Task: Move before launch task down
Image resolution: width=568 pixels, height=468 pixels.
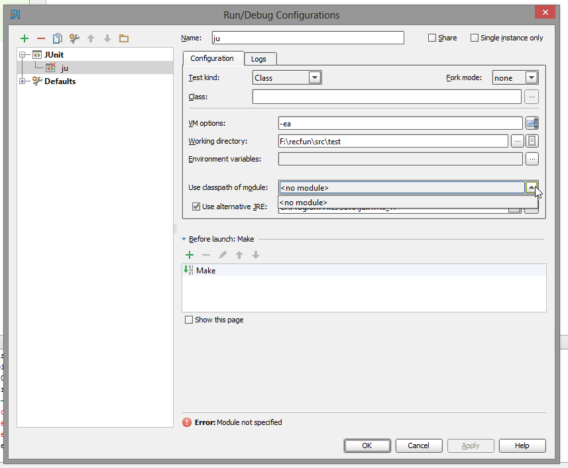Action: pos(256,255)
